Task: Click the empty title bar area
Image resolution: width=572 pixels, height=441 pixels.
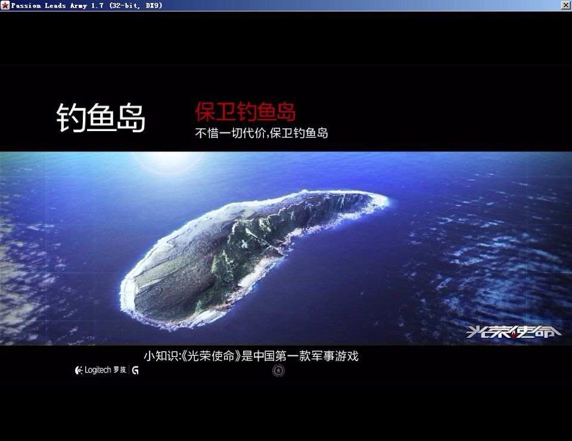Action: click(x=357, y=5)
